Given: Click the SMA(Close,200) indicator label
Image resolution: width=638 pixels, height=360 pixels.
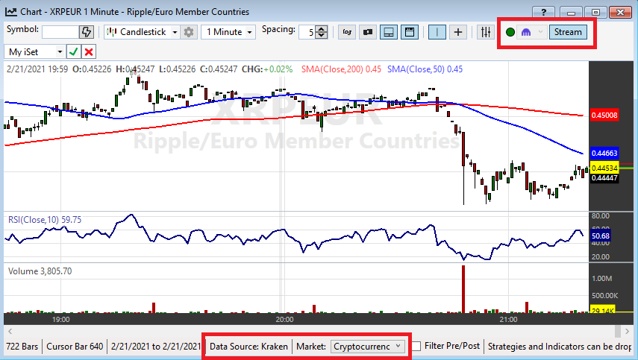Looking at the screenshot, I should [341, 69].
